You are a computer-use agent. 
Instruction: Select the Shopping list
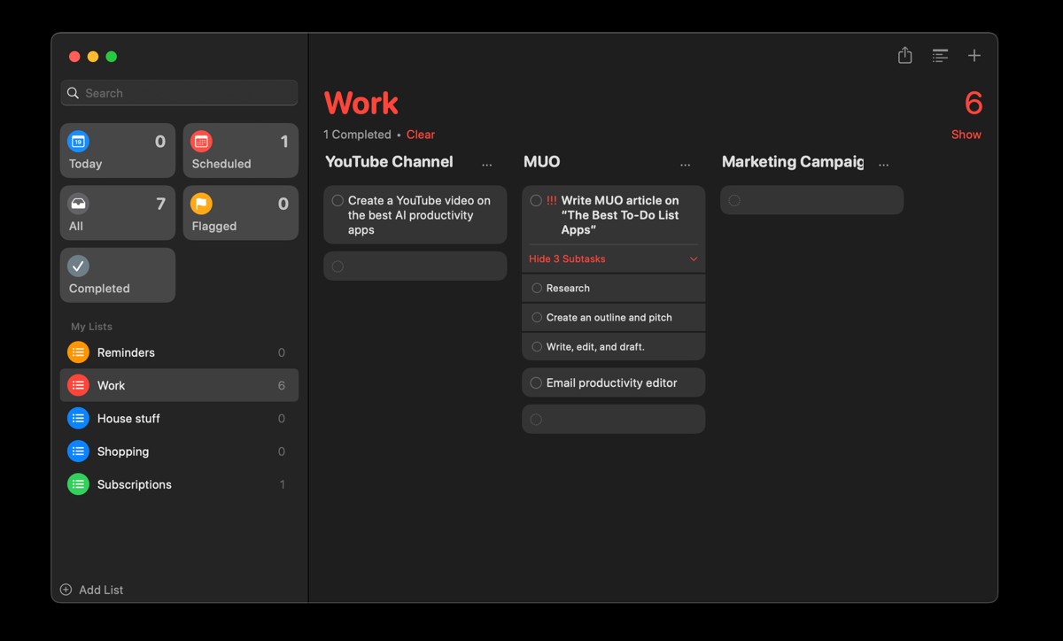point(179,452)
